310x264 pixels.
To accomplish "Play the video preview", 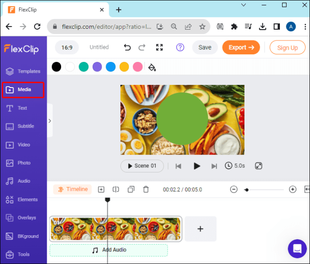I will 196,166.
